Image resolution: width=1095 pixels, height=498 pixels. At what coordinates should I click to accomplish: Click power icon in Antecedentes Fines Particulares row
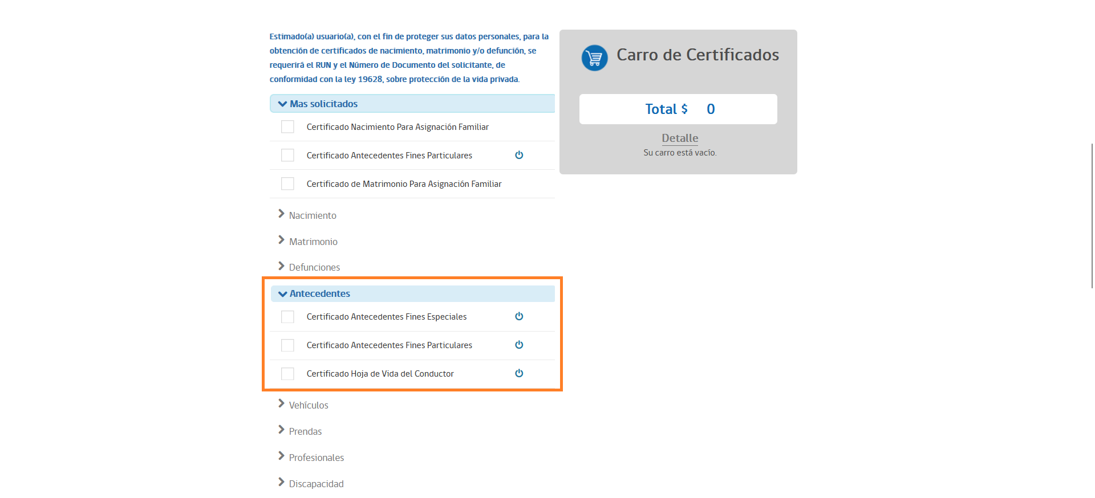(x=519, y=345)
